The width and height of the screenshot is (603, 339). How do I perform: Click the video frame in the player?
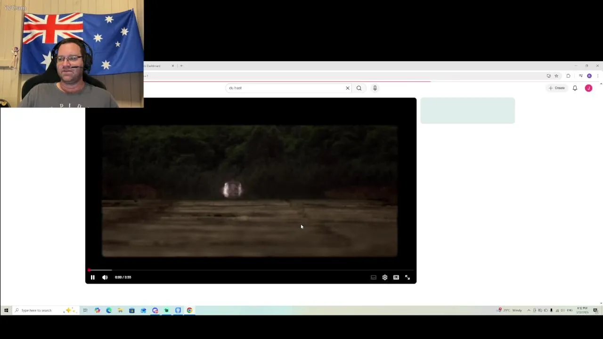pyautogui.click(x=250, y=191)
